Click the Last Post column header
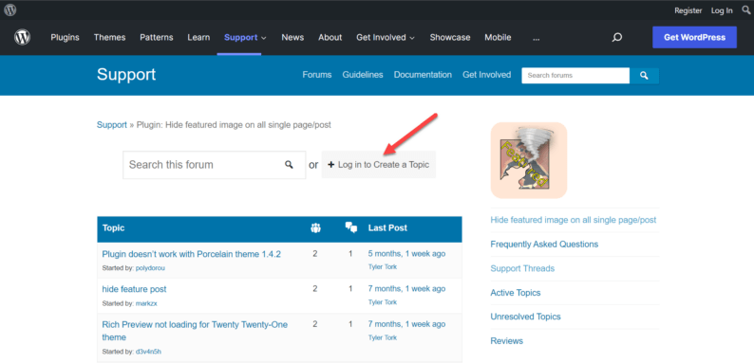 (387, 228)
